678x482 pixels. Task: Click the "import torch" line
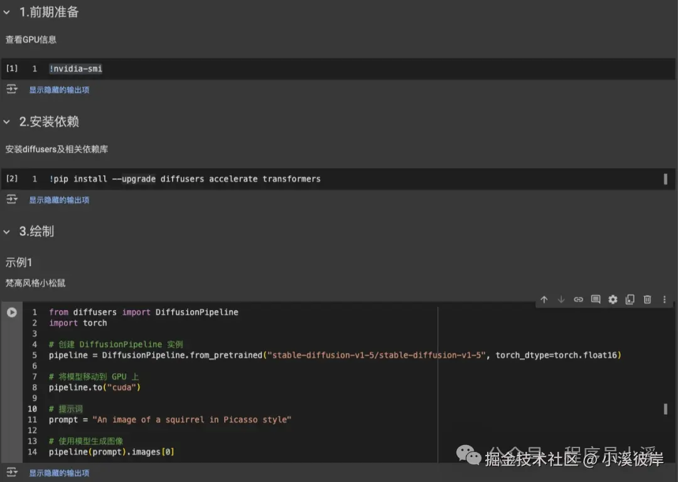tap(78, 323)
